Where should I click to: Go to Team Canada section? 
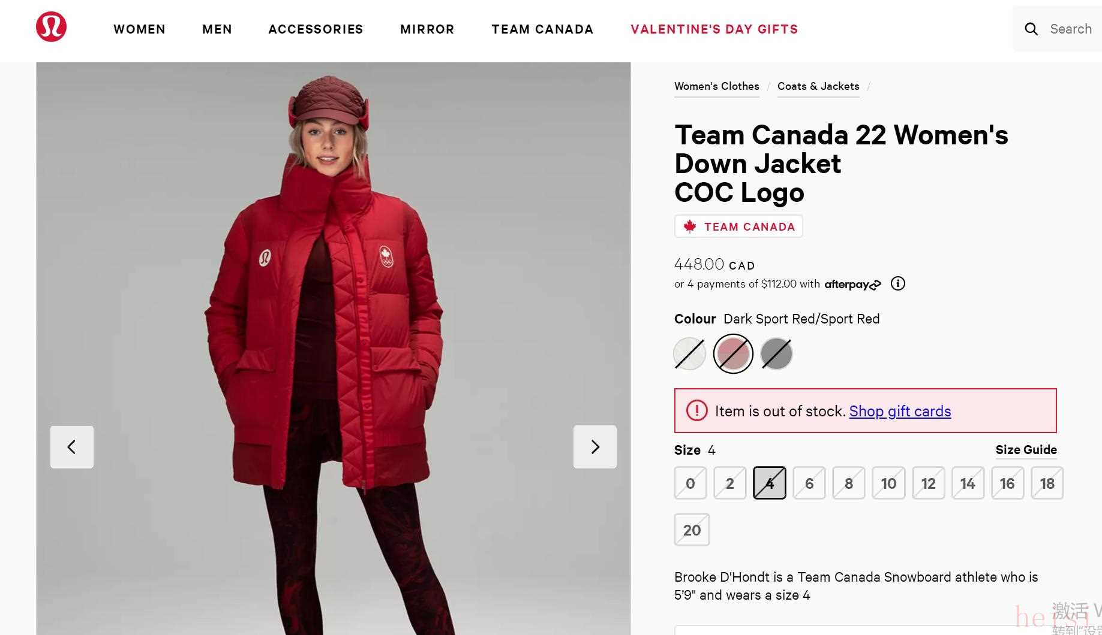(x=542, y=29)
